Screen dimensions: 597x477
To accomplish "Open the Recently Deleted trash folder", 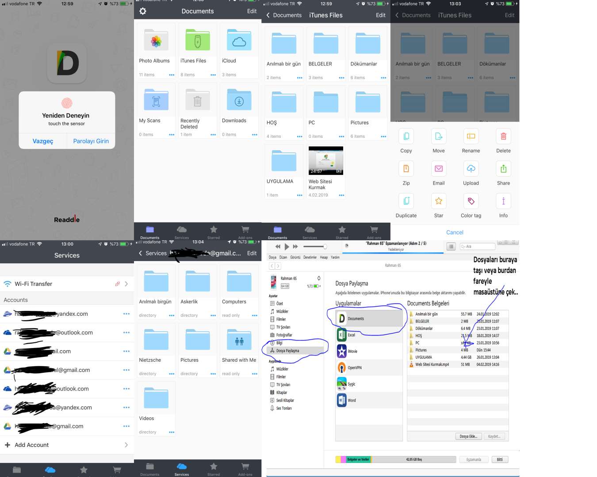I will pyautogui.click(x=198, y=100).
